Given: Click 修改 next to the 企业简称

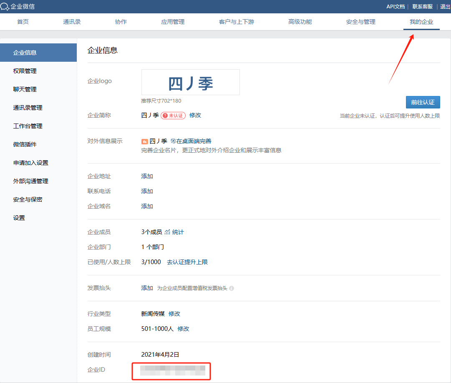Looking at the screenshot, I should pyautogui.click(x=195, y=115).
